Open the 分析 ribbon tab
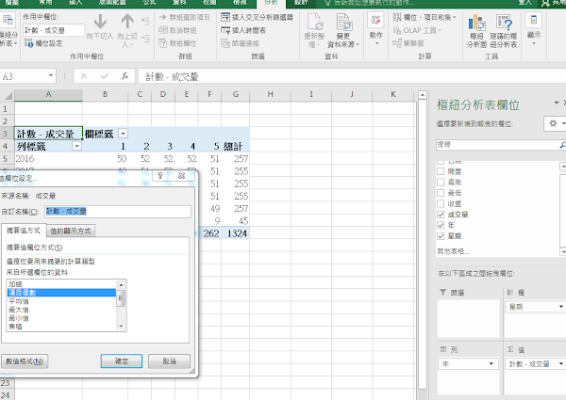This screenshot has height=400, width=566. 271,3
